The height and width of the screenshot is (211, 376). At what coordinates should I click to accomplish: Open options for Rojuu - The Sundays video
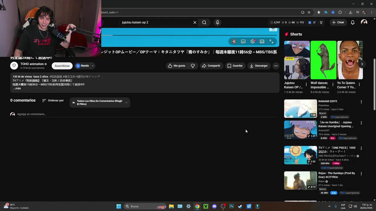[x=361, y=173]
